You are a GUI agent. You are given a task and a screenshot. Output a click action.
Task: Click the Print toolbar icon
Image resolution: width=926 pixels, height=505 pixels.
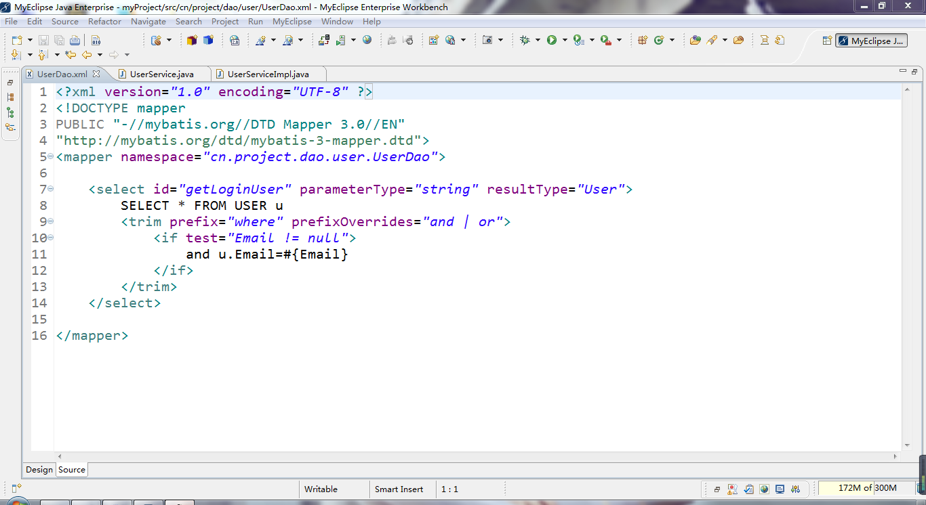coord(75,40)
